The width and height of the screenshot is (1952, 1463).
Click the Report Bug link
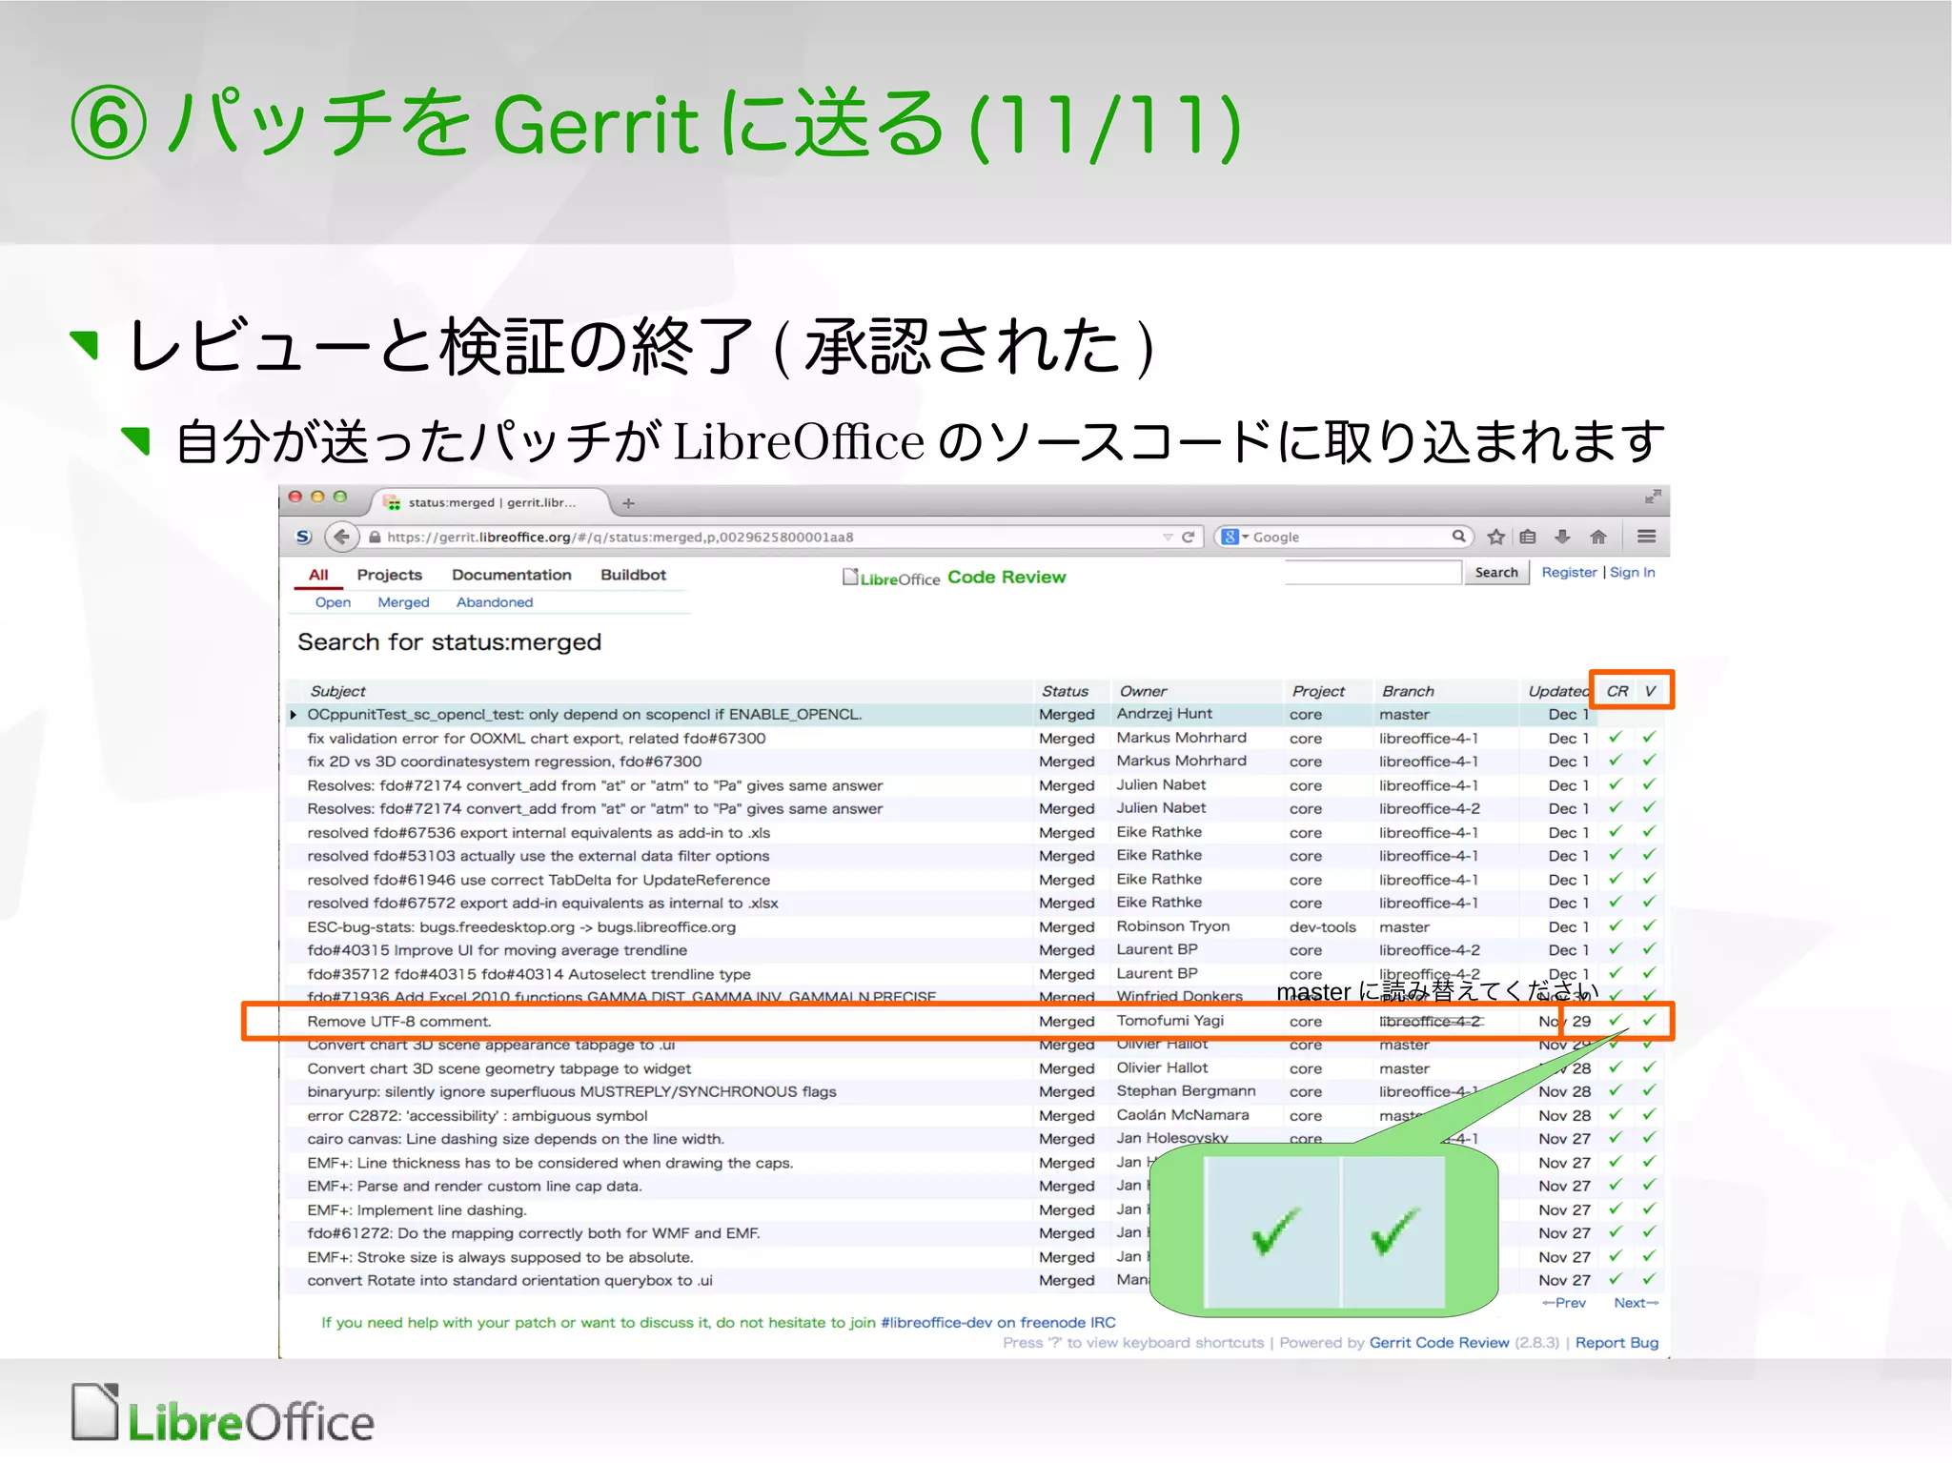1616,1342
